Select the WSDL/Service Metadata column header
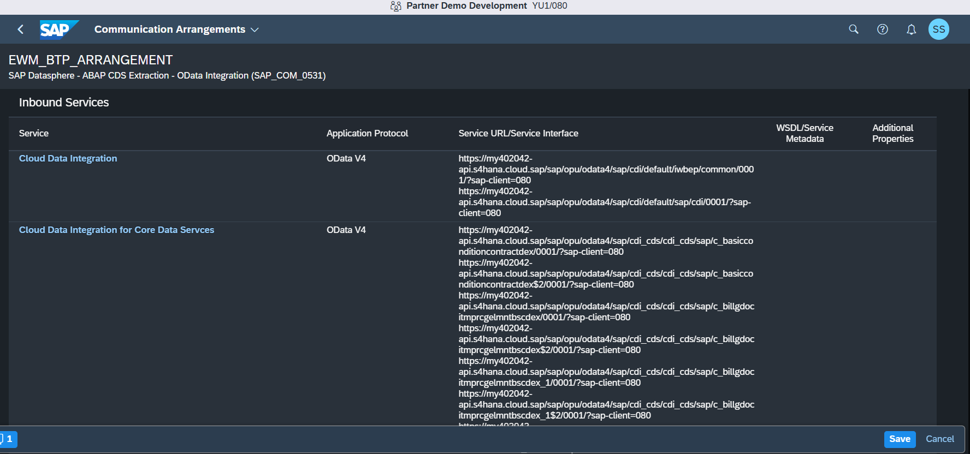The height and width of the screenshot is (454, 970). pos(805,133)
